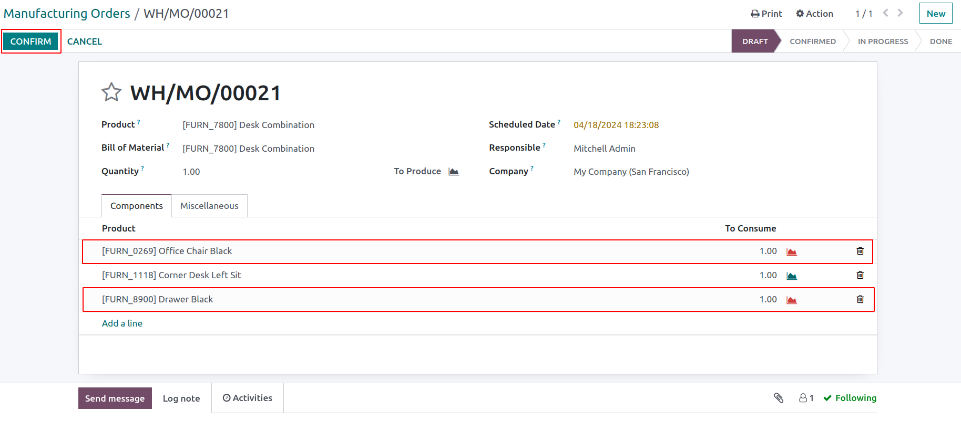Select the [FURN_1118] Corner Desk Left Sit row

477,275
